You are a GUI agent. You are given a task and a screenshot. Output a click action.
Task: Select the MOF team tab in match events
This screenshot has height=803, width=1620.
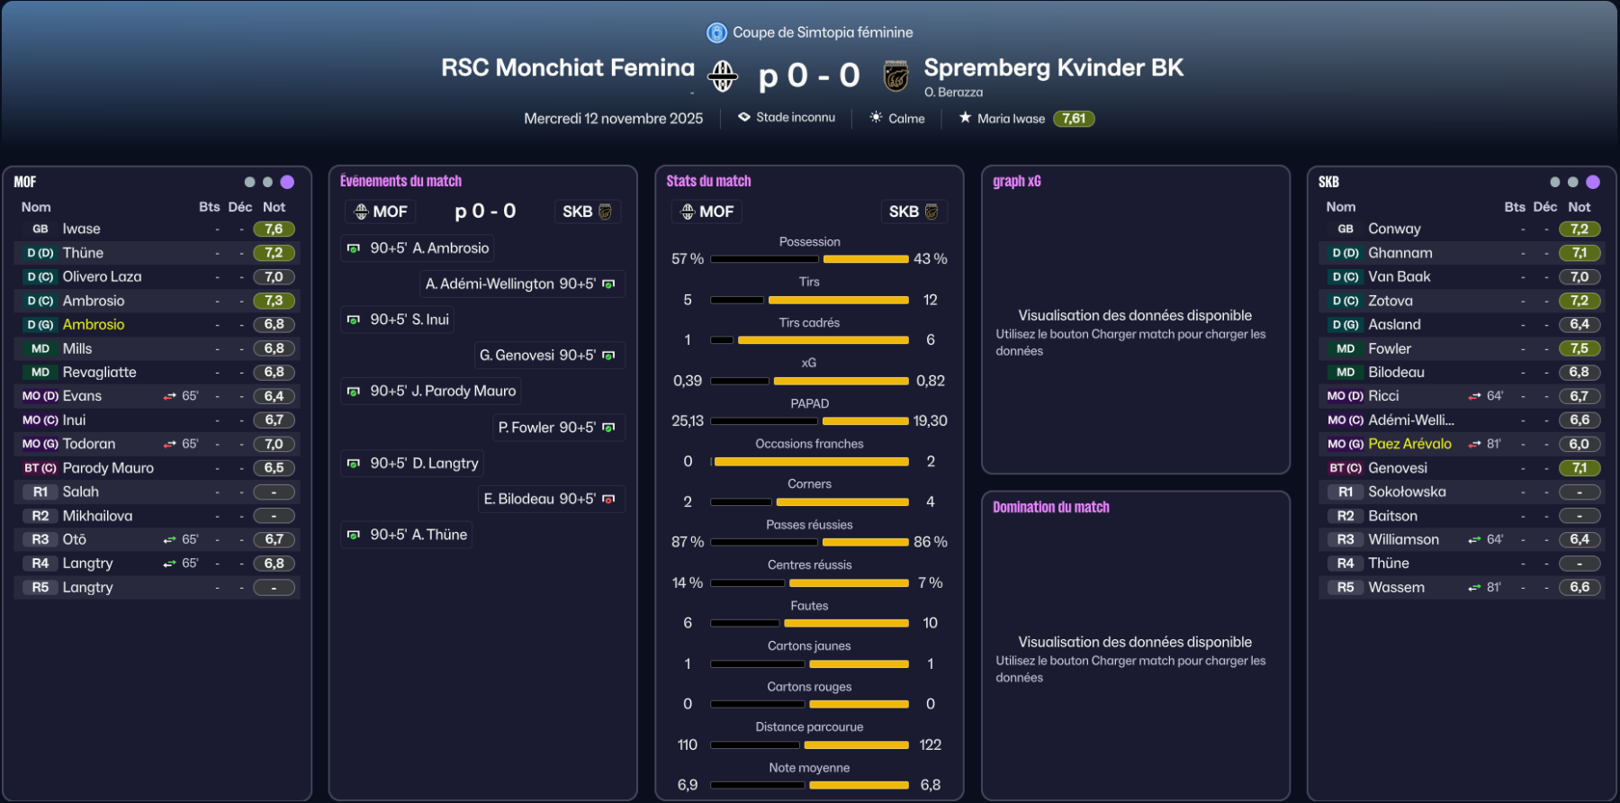pos(380,212)
